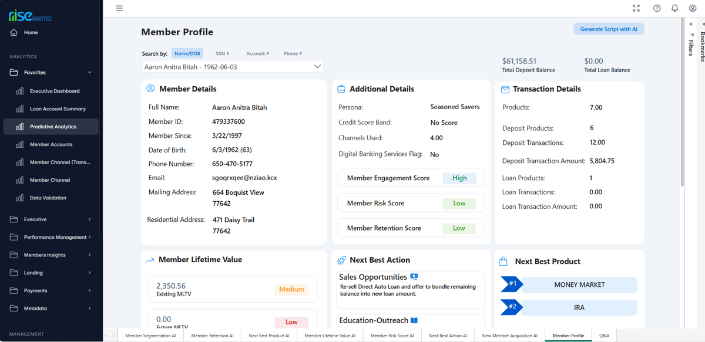Click the Medium existing MLTV badge

(291, 289)
